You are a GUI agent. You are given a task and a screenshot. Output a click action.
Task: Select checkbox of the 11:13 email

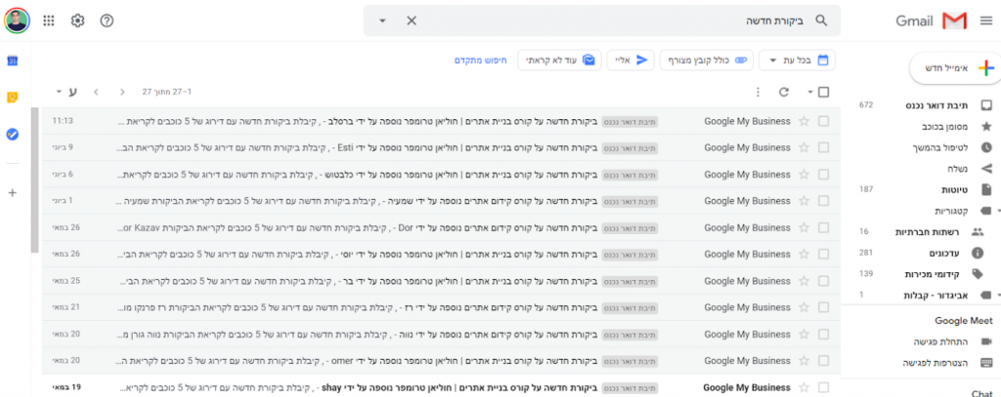pyautogui.click(x=823, y=121)
